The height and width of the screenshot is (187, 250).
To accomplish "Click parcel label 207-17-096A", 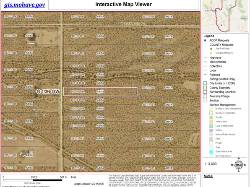I will 78,117.
